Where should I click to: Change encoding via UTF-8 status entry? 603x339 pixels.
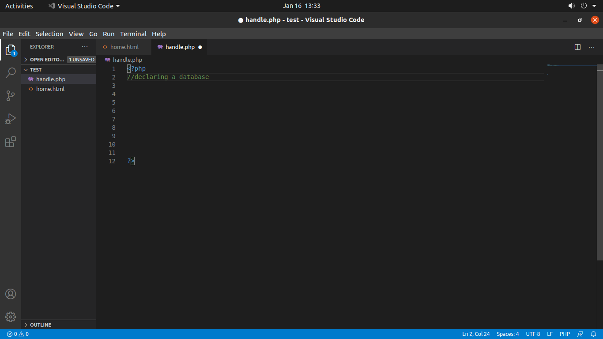pos(533,334)
